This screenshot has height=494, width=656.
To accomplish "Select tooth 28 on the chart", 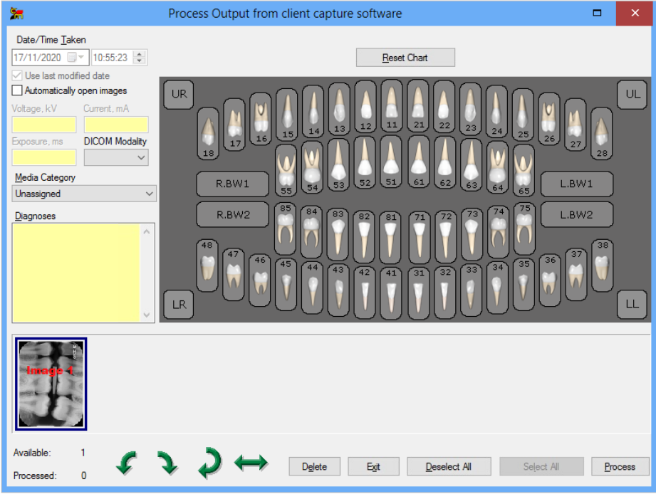I will point(602,134).
